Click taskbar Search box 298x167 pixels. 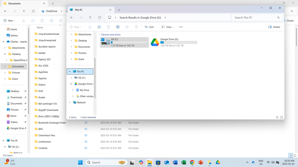coord(106,163)
